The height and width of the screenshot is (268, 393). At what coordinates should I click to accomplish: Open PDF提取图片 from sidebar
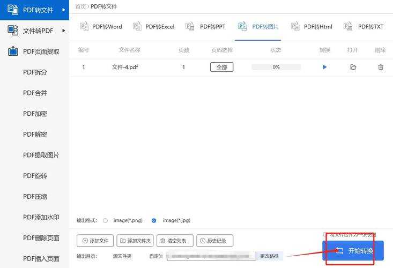(41, 155)
